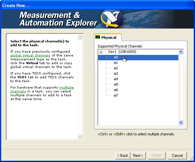Click help panel scroll up arrow

[80, 37]
